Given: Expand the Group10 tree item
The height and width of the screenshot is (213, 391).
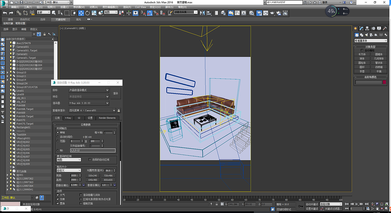Looking at the screenshot, I should point(7,73).
